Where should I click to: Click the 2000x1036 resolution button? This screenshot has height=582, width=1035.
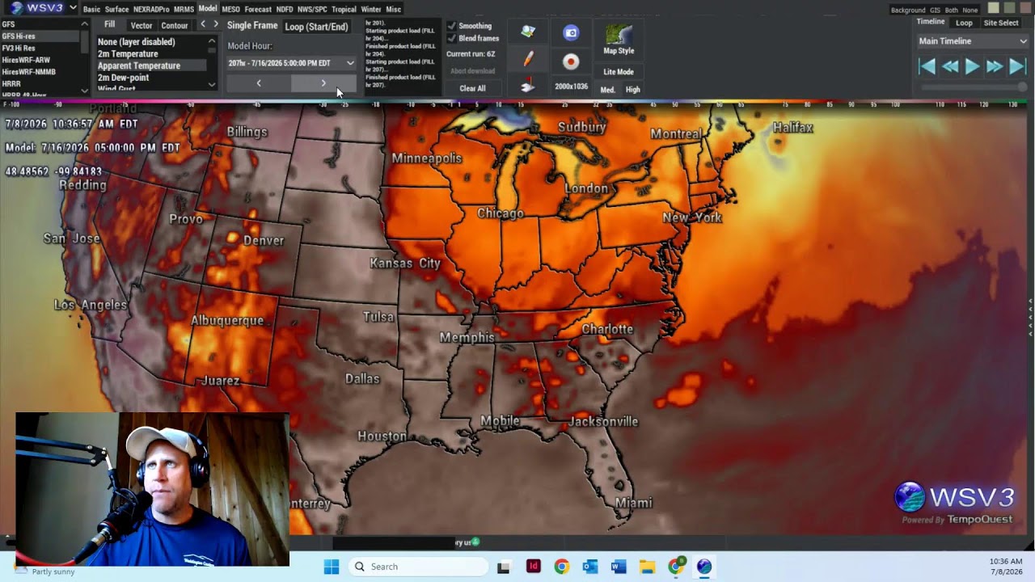pos(571,86)
